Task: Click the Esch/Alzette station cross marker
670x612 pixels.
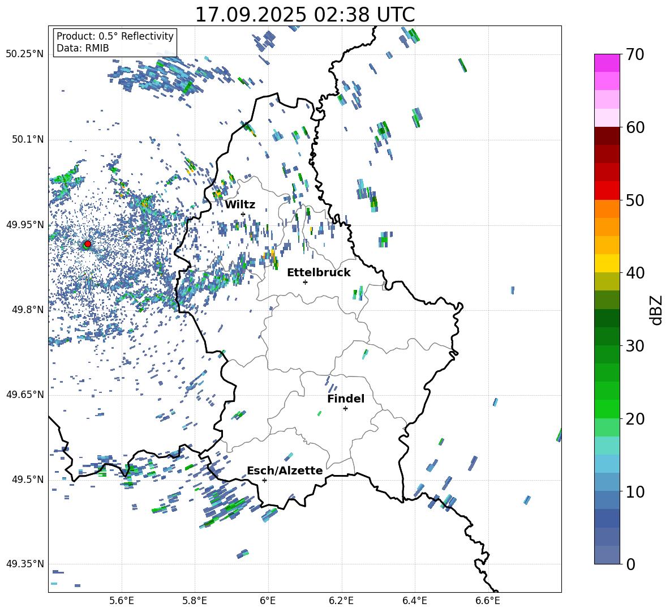Action: pos(264,480)
